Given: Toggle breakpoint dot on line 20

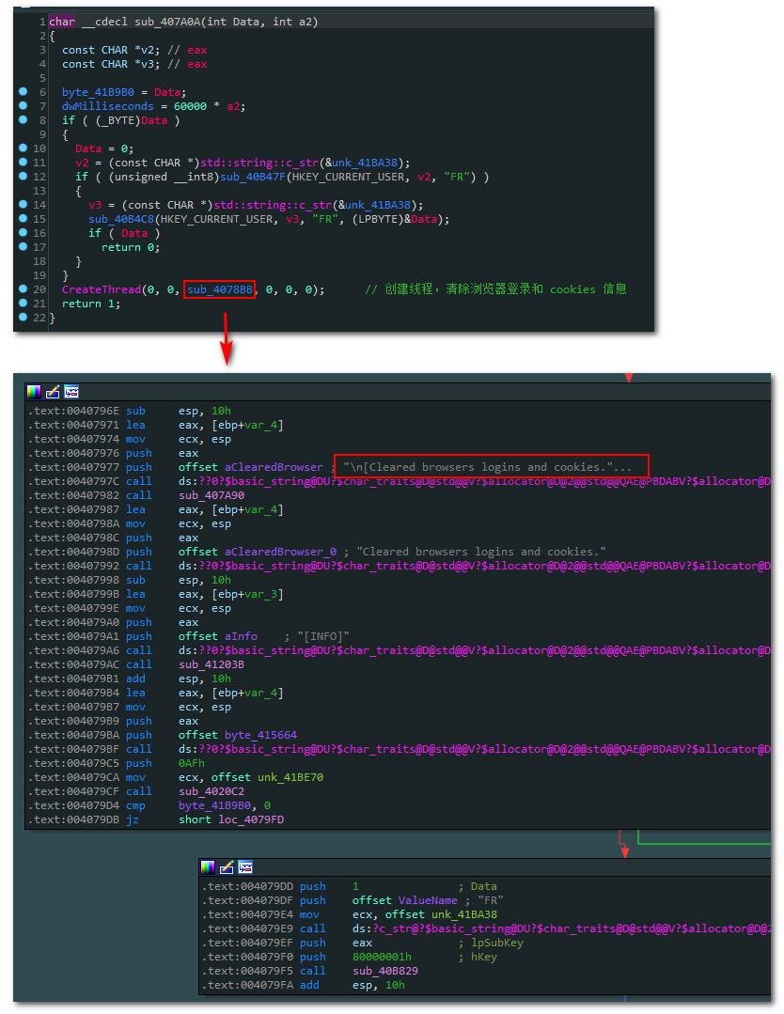Looking at the screenshot, I should tap(24, 289).
